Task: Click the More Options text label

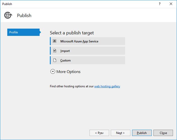Action: 68,72
